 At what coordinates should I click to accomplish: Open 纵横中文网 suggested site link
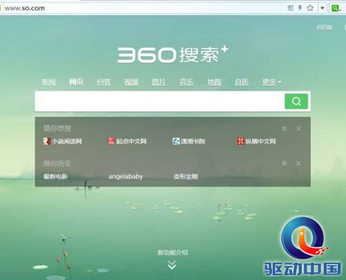(256, 141)
